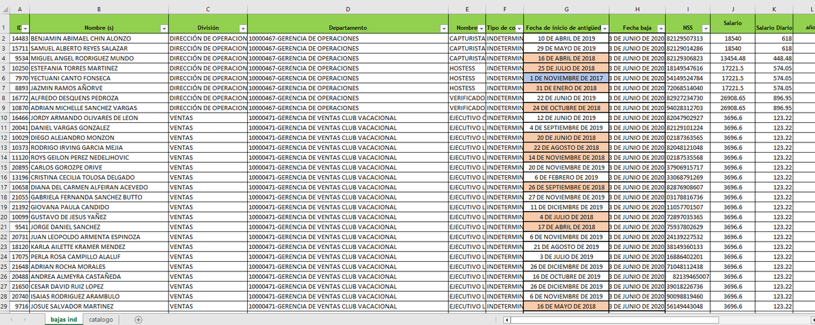Click the Salario Diario header cell
This screenshot has width=815, height=325.
click(775, 23)
